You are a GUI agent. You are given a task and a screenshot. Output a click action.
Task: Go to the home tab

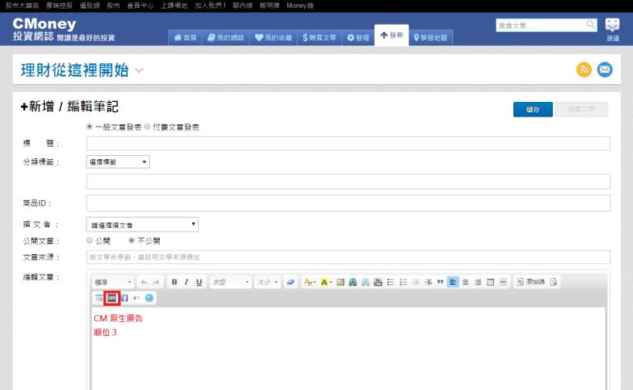[x=185, y=38]
